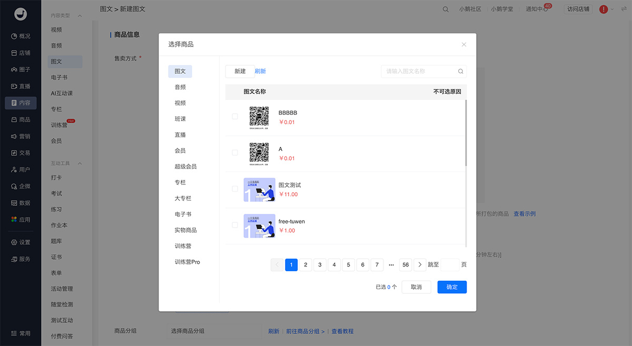
Task: Check the box for BBBBB item
Action: (x=235, y=116)
